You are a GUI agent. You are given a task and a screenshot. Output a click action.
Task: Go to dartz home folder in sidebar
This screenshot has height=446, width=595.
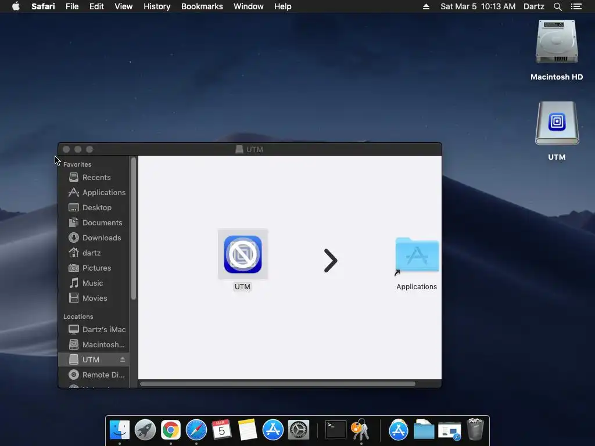94,253
